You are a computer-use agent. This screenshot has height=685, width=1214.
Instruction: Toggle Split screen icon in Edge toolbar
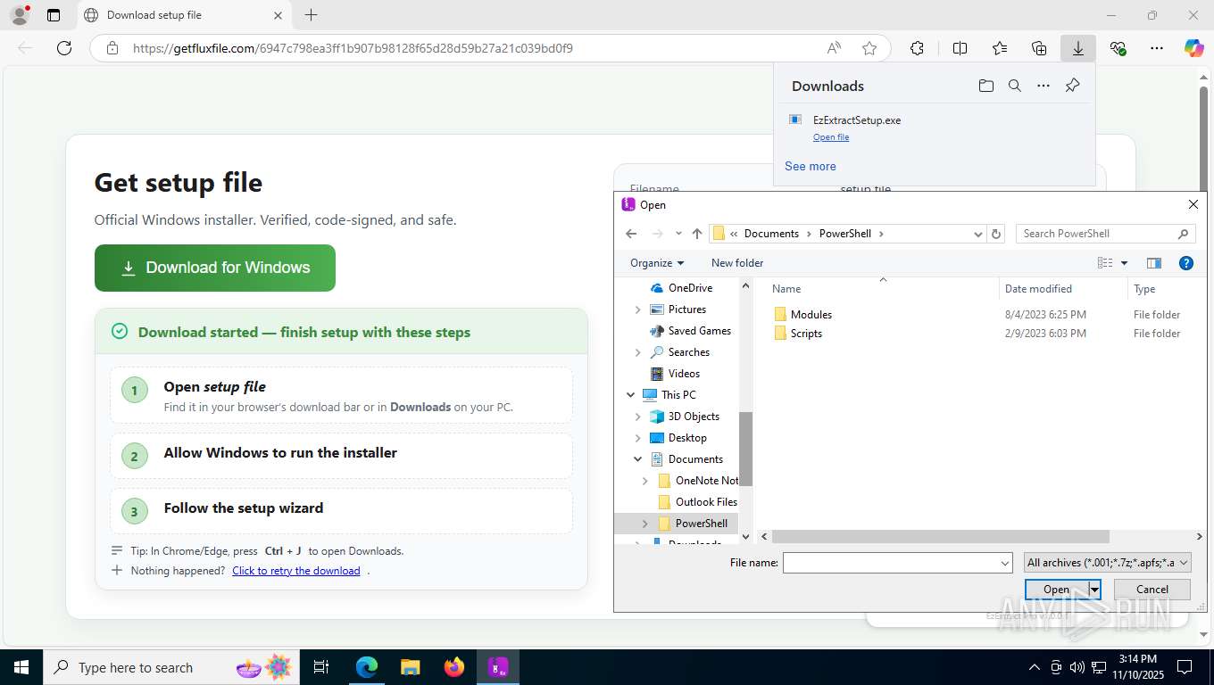(960, 48)
